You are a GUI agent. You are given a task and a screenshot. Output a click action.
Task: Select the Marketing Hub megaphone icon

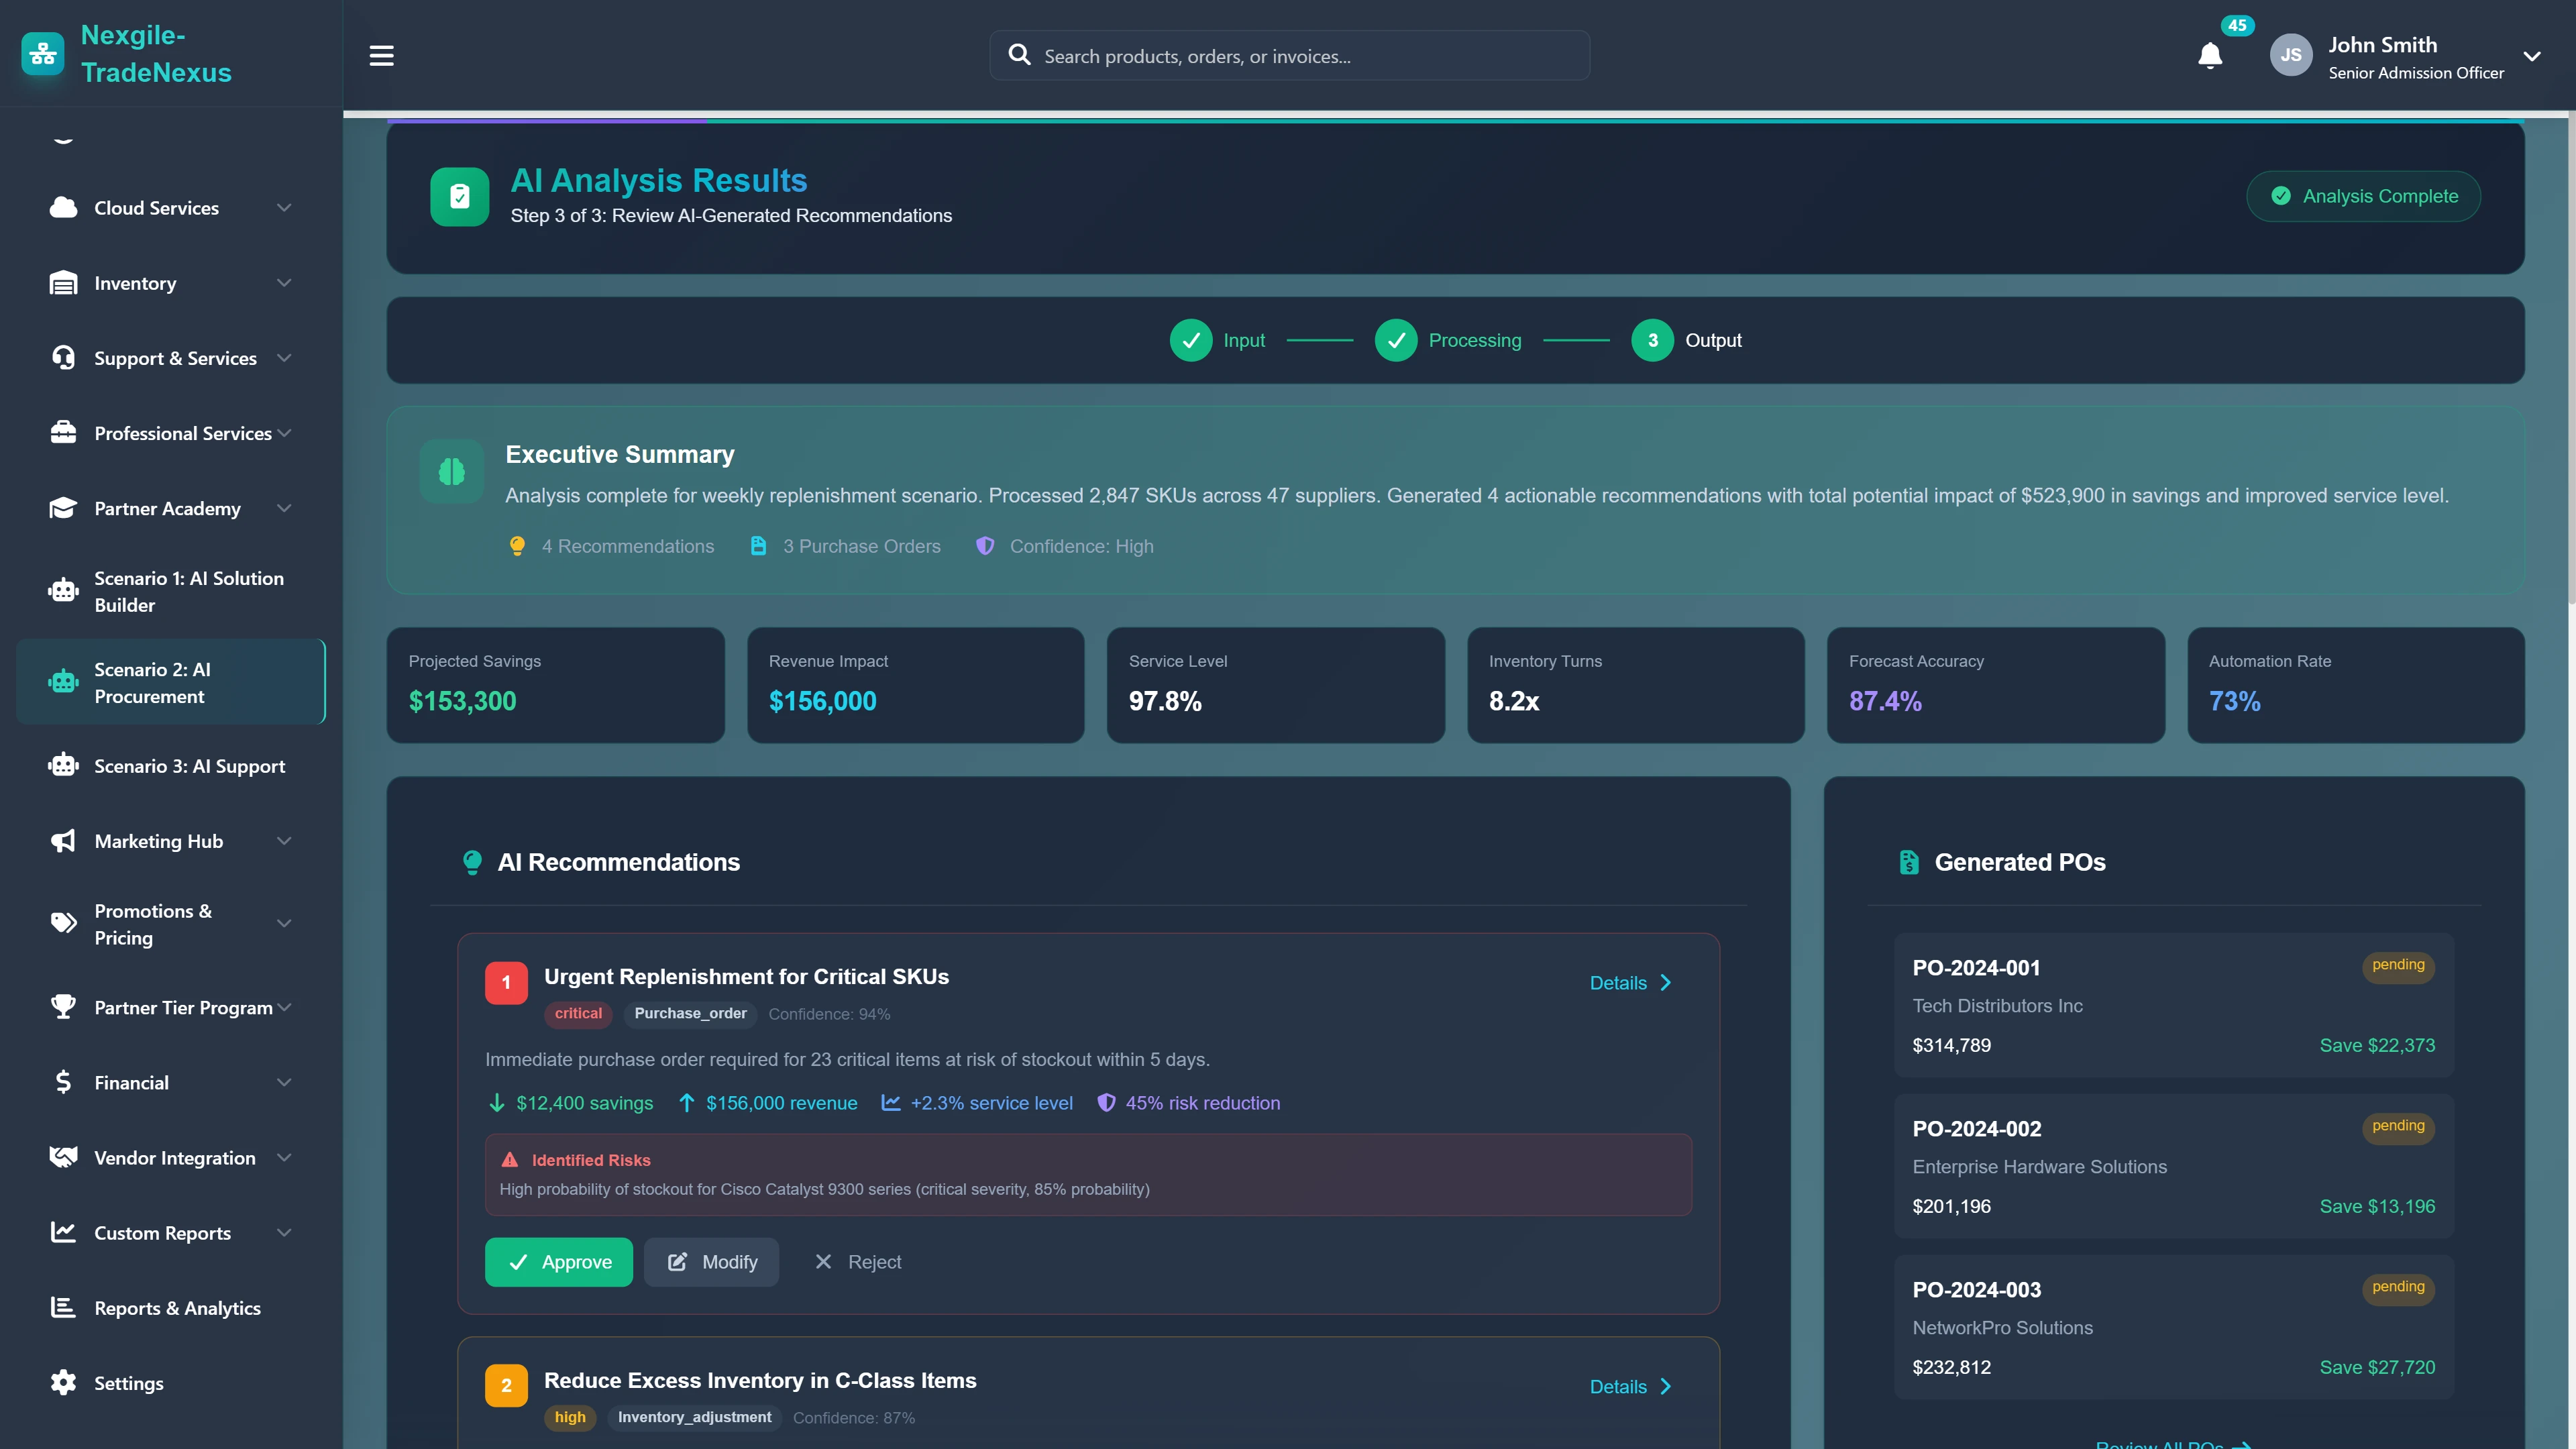click(x=63, y=840)
